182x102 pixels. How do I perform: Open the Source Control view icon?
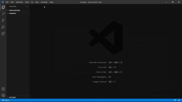[3, 20]
